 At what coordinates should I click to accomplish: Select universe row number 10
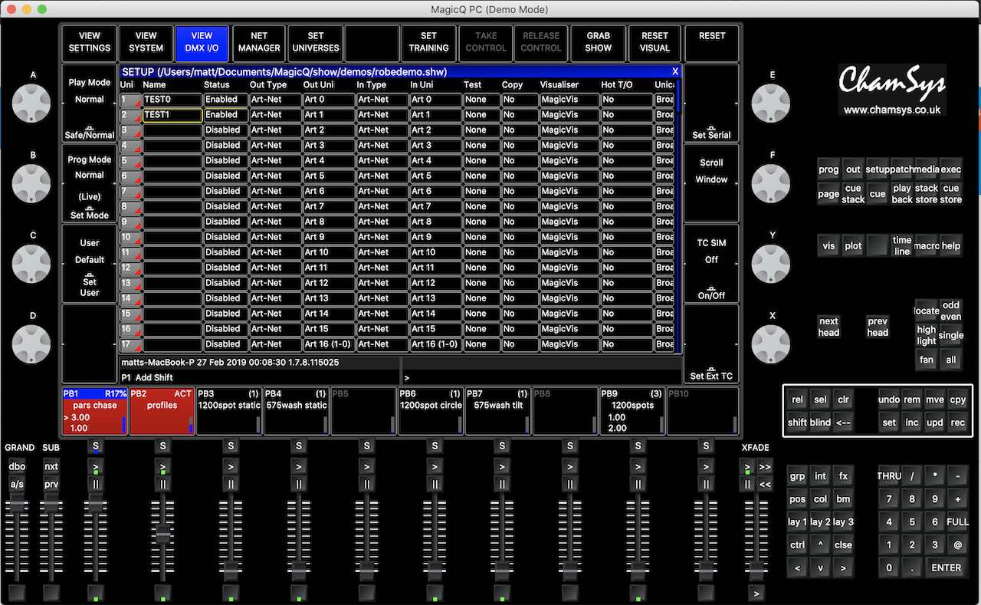tap(130, 238)
